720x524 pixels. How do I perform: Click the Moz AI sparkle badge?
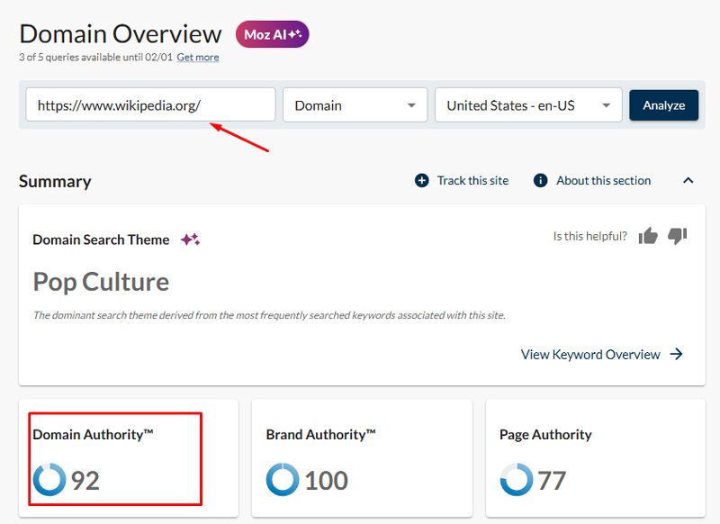pyautogui.click(x=272, y=34)
